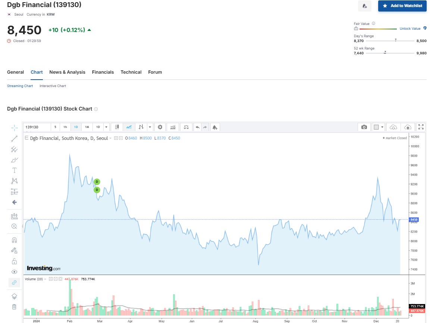
Task: Open the Interactive Chart link
Action: tap(53, 86)
